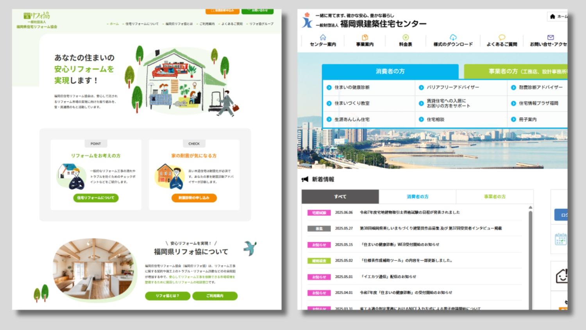The image size is (586, 330).
Task: Click the green tag on the 2025.05.02 news row
Action: pyautogui.click(x=319, y=261)
